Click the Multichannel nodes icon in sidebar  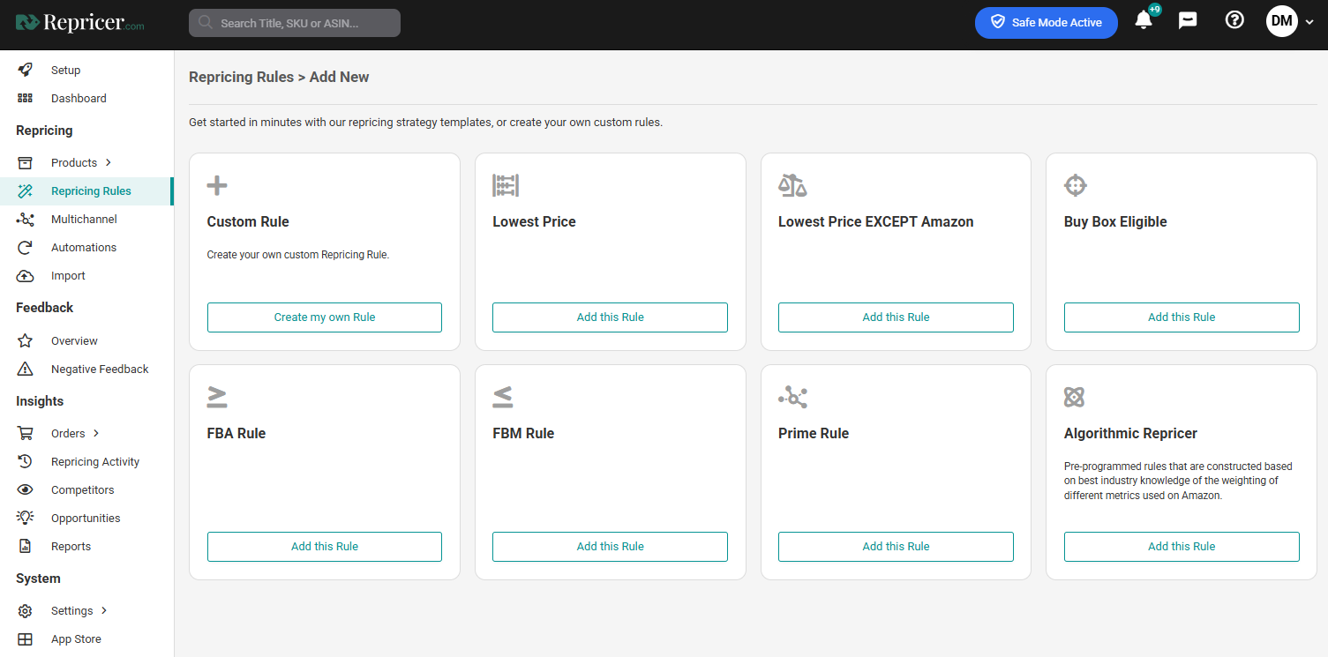tap(26, 219)
